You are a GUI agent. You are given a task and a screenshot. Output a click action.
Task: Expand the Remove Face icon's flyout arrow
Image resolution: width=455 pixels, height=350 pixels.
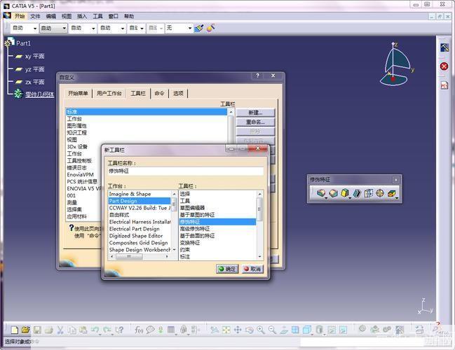click(x=397, y=198)
